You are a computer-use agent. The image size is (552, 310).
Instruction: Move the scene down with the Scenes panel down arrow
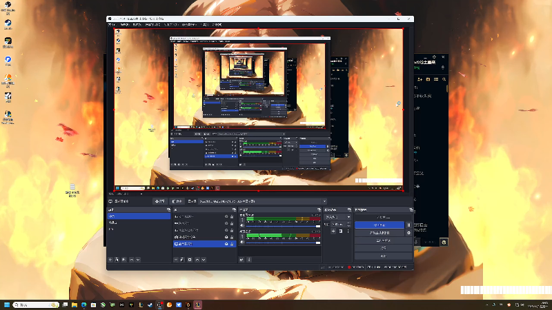[x=138, y=260]
